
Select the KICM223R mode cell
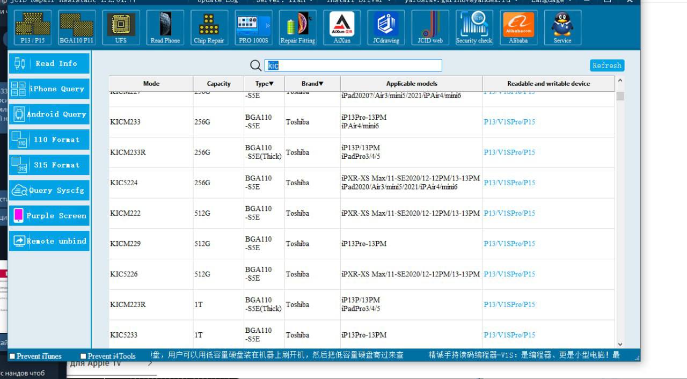[151, 304]
